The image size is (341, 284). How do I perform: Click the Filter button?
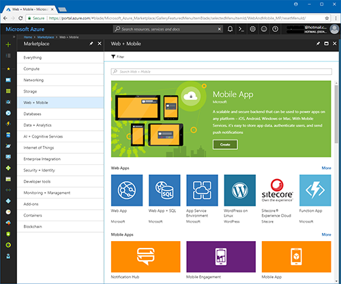pyautogui.click(x=118, y=57)
